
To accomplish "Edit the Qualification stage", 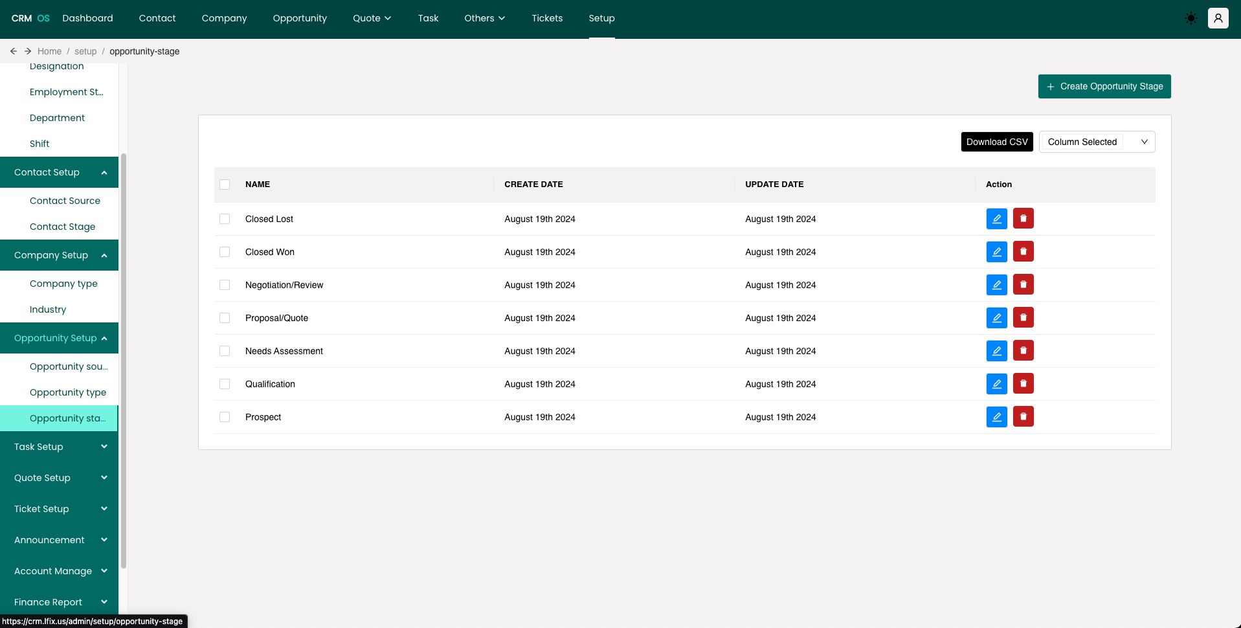I will [996, 384].
